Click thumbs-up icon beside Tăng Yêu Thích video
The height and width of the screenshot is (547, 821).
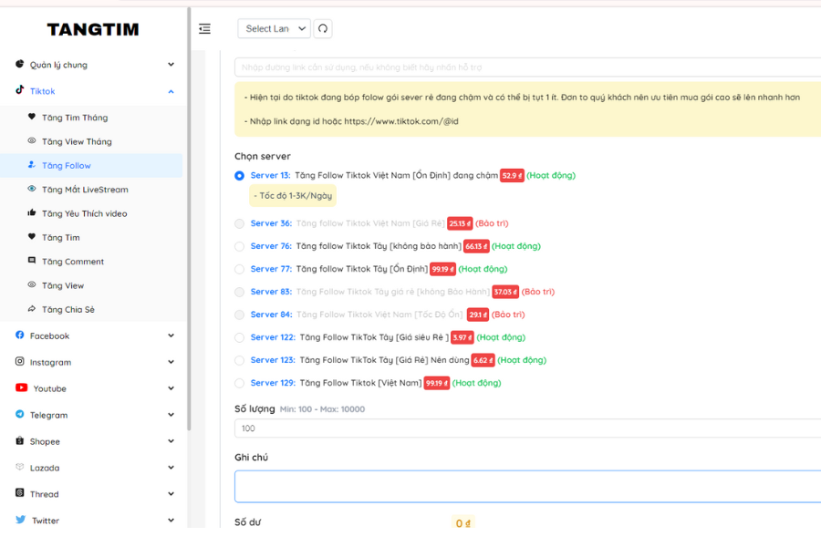[x=32, y=212]
